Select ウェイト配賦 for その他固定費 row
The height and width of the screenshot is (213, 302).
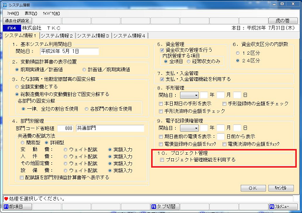click(65, 164)
